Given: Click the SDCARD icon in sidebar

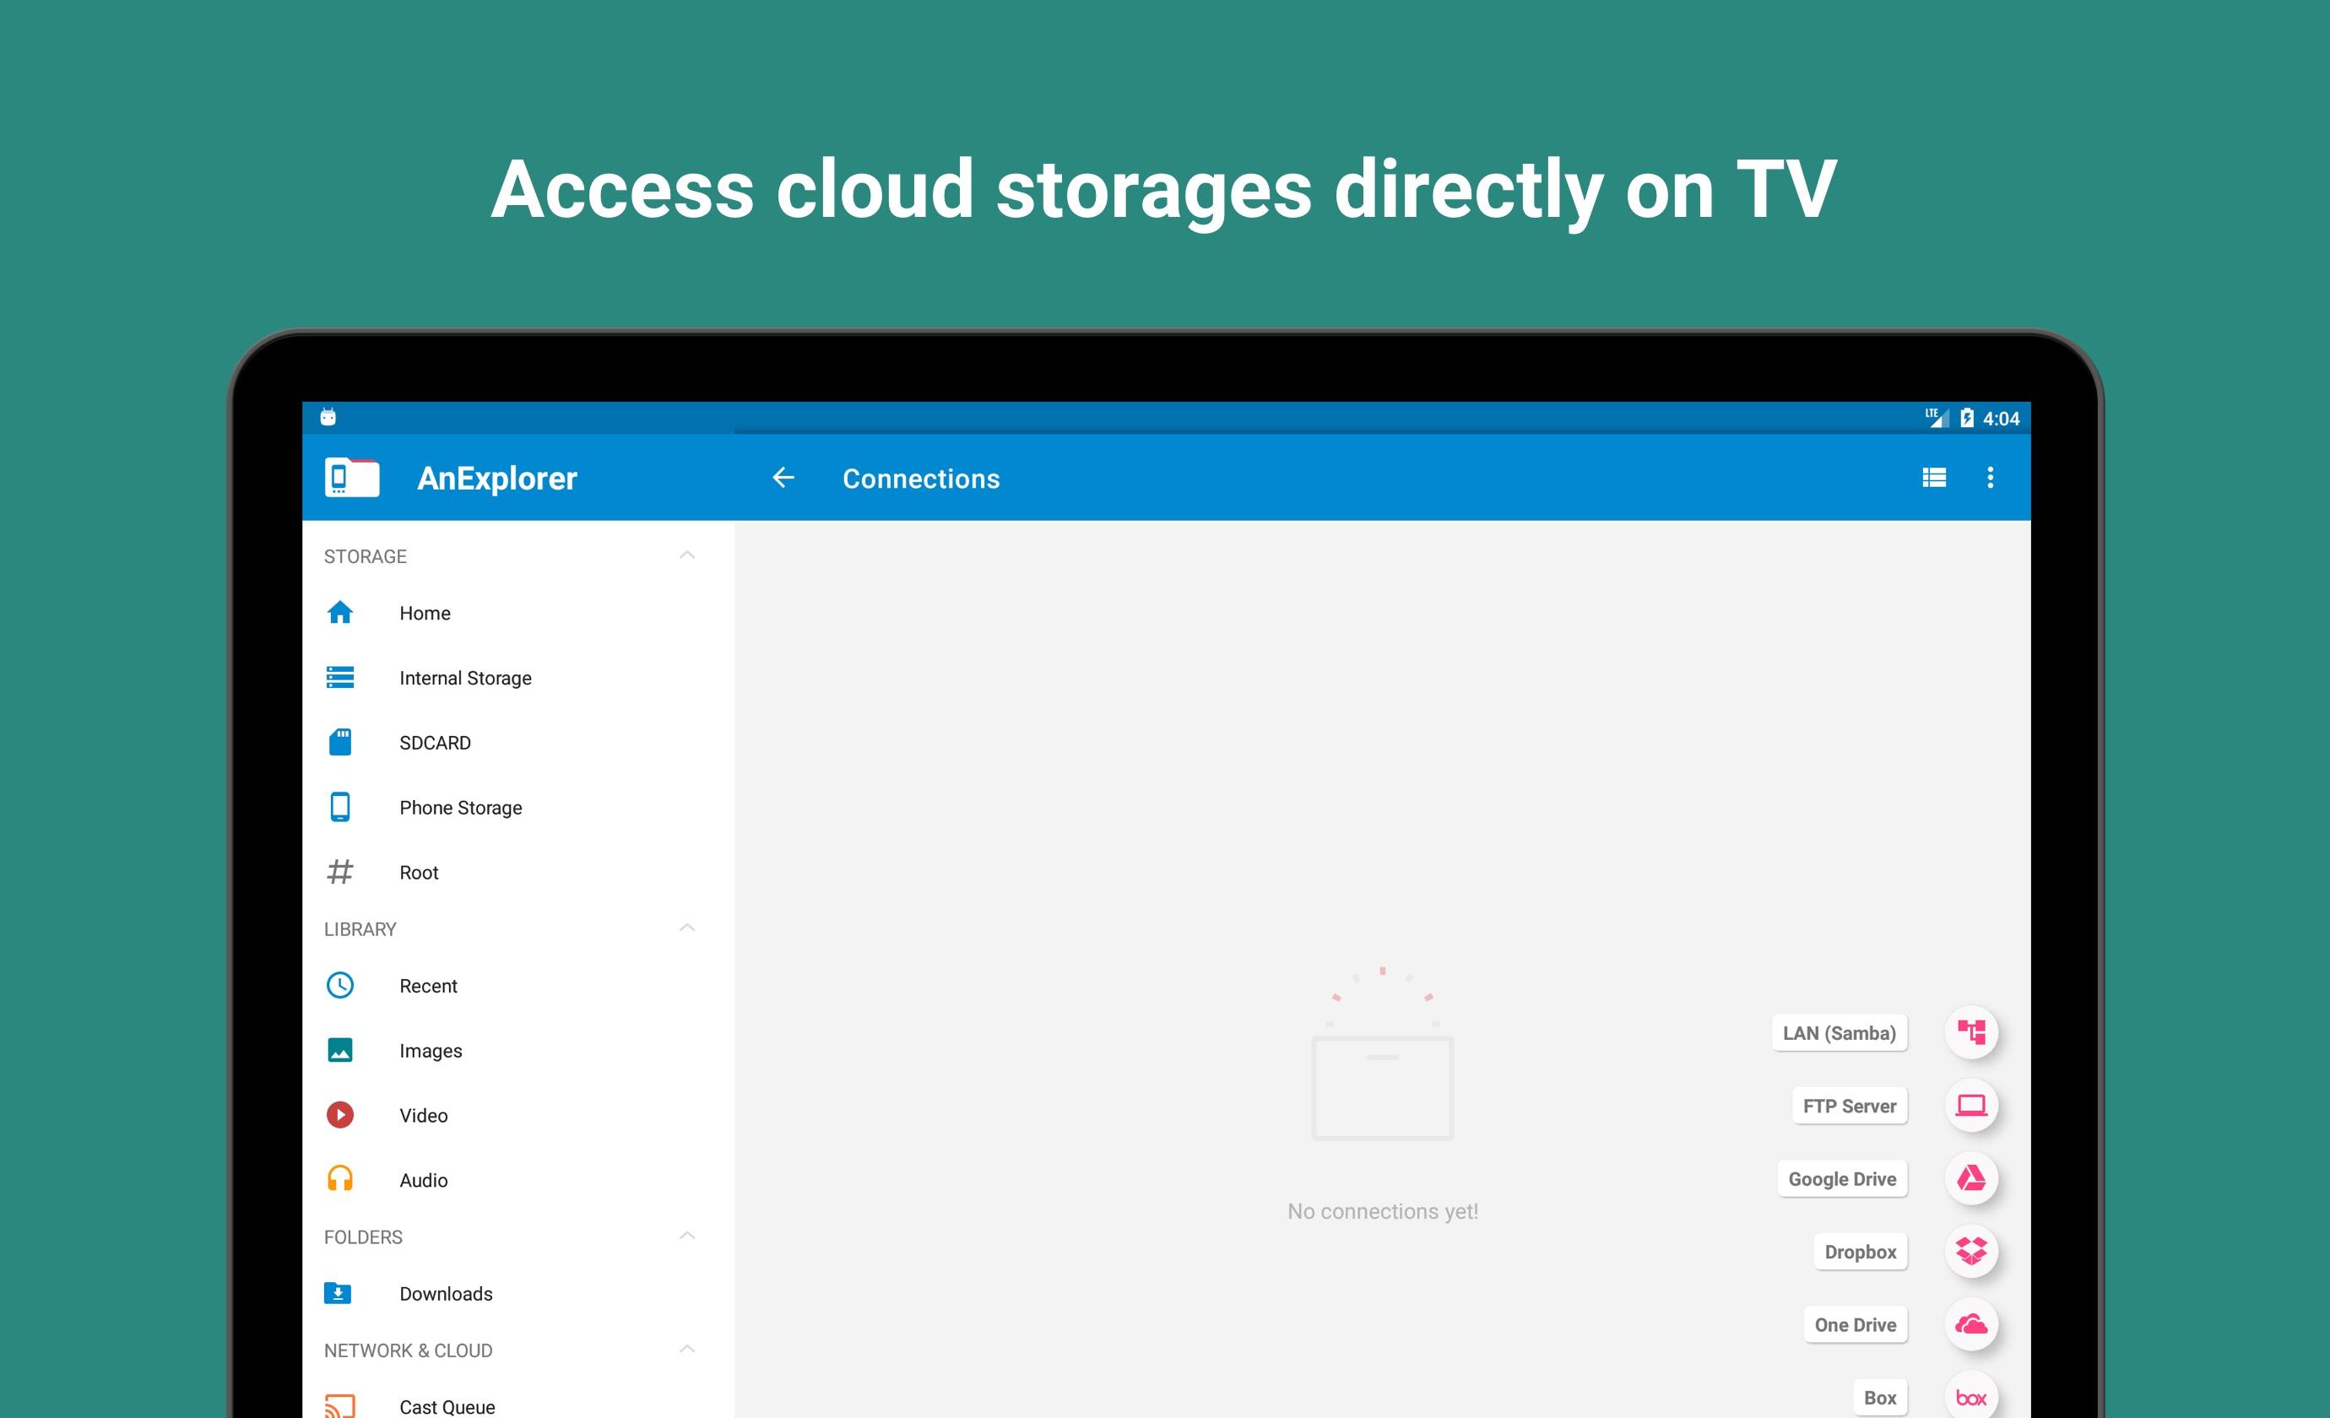Looking at the screenshot, I should (340, 742).
